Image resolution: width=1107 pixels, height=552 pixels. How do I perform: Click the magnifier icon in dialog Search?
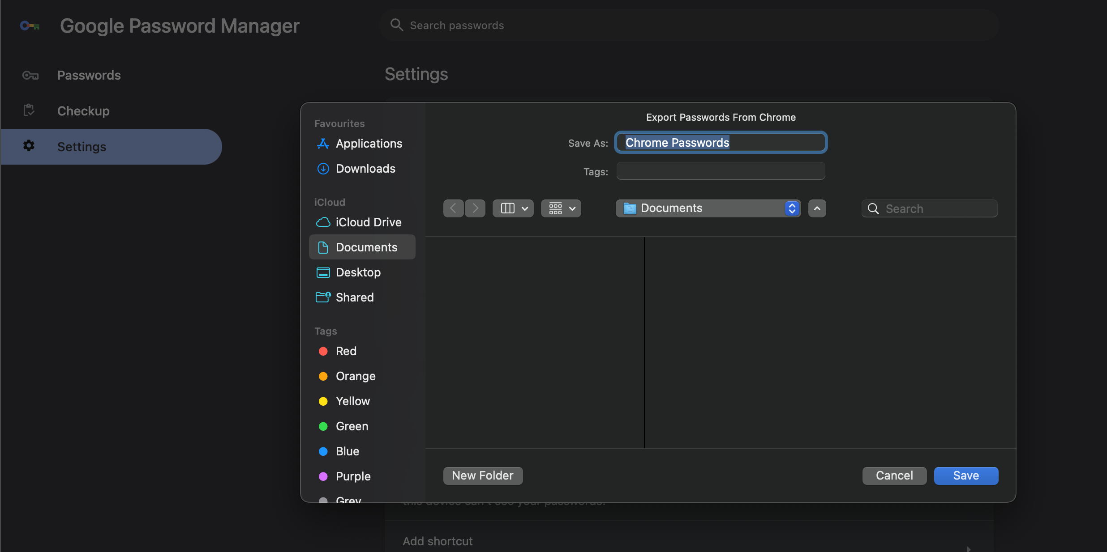[x=873, y=208]
